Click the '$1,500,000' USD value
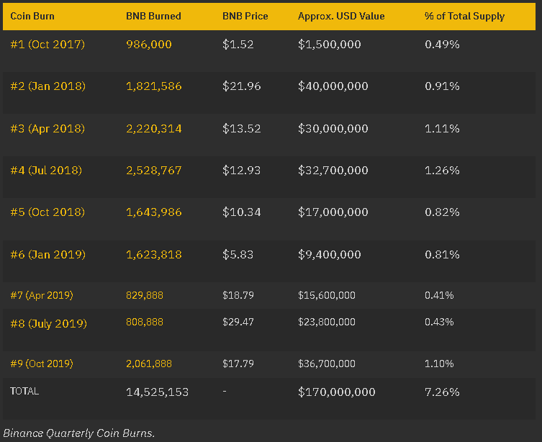The image size is (542, 442). [330, 44]
